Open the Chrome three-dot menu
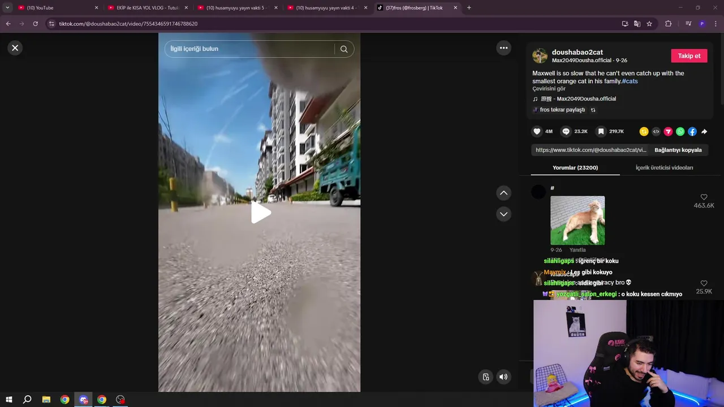Image resolution: width=724 pixels, height=407 pixels. tap(716, 24)
